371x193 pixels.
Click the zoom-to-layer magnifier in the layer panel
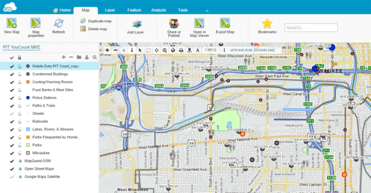click(95, 57)
